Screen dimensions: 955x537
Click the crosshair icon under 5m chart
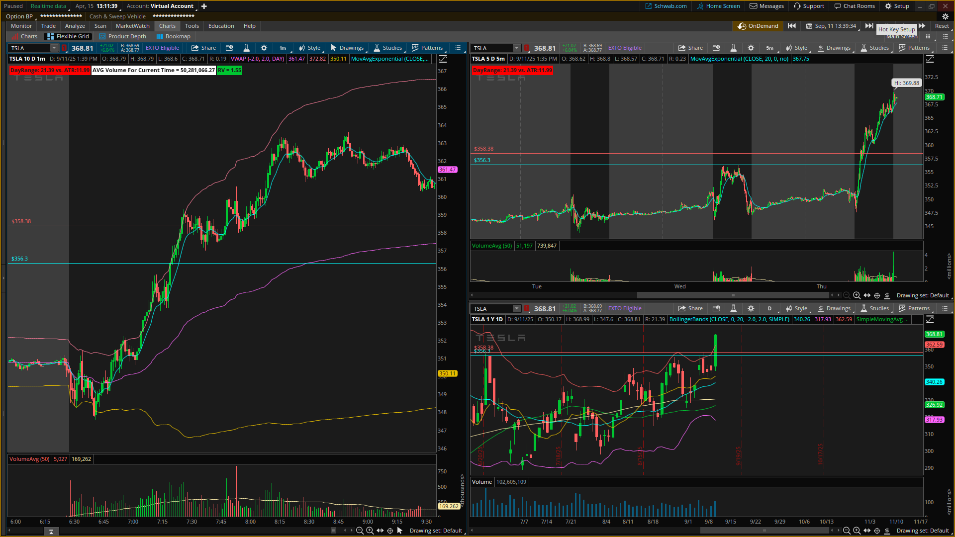(877, 295)
